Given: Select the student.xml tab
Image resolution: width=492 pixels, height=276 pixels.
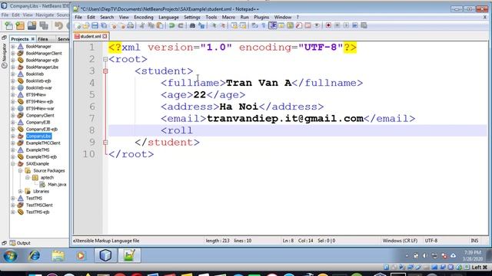Looking at the screenshot, I should coord(91,37).
